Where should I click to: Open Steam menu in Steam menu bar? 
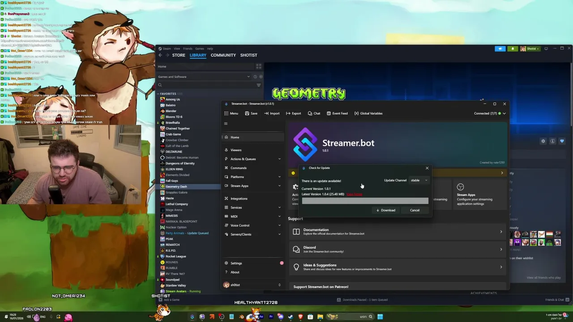[x=167, y=48]
